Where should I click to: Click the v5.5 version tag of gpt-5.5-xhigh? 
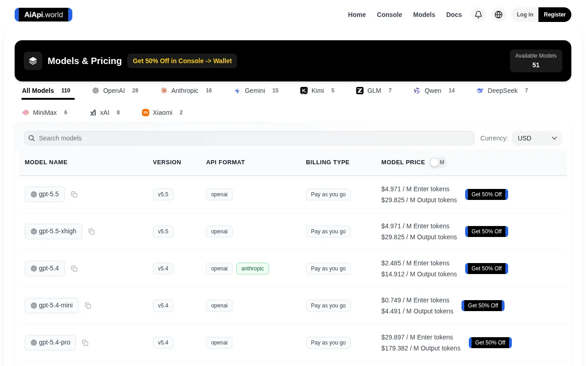163,231
